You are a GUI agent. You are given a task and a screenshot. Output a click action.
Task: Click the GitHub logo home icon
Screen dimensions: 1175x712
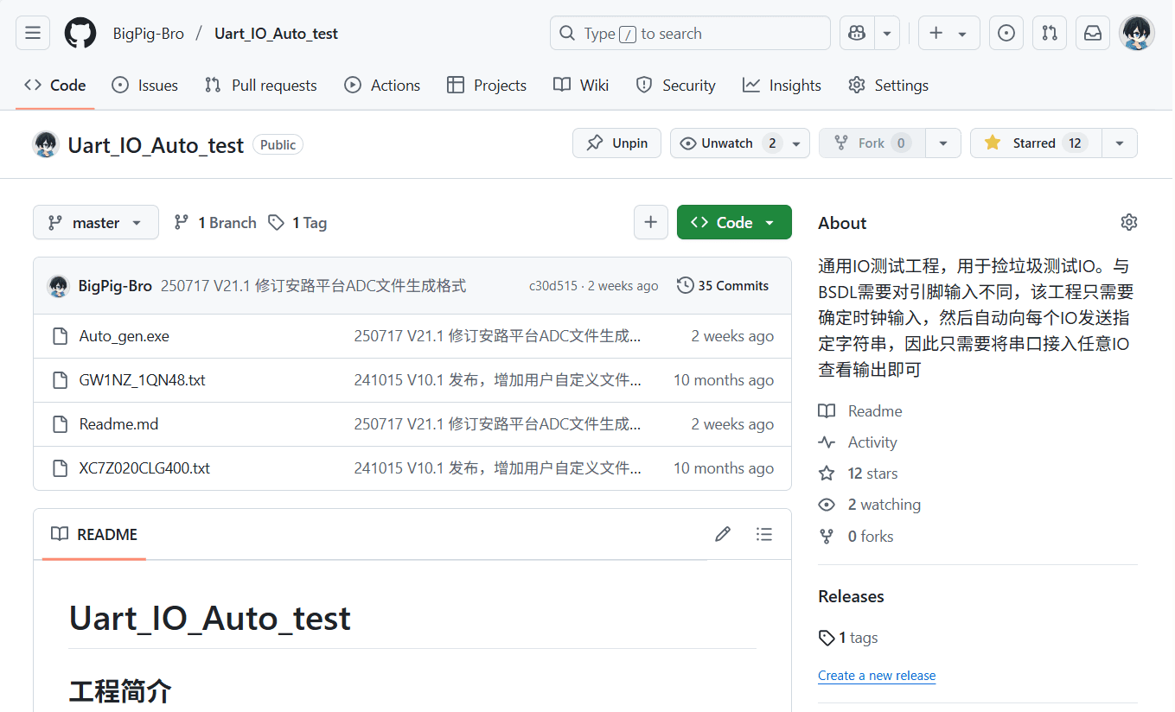point(80,34)
